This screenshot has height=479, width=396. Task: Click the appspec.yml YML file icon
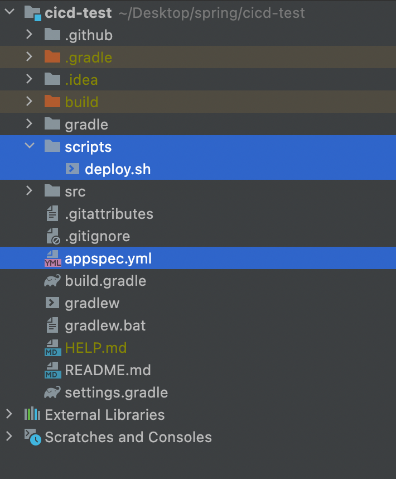coord(53,258)
